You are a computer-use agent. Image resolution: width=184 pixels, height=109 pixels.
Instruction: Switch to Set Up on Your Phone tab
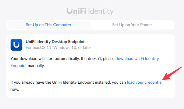(x=132, y=25)
